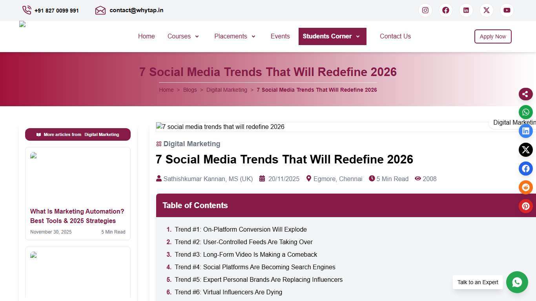Share this article via WhatsApp sidebar icon
This screenshot has height=301, width=536.
[x=526, y=112]
